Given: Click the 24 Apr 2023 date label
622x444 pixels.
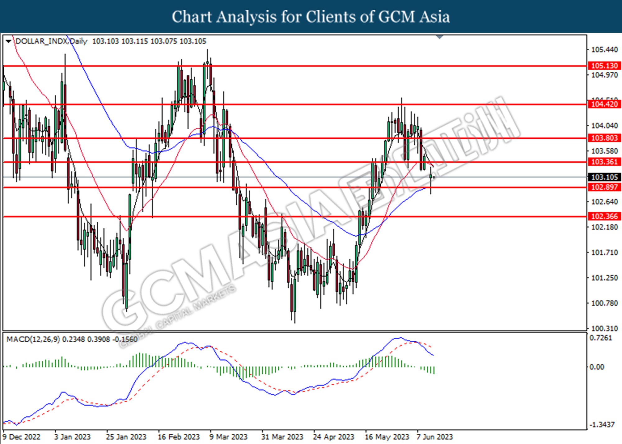Looking at the screenshot, I should pyautogui.click(x=334, y=437).
